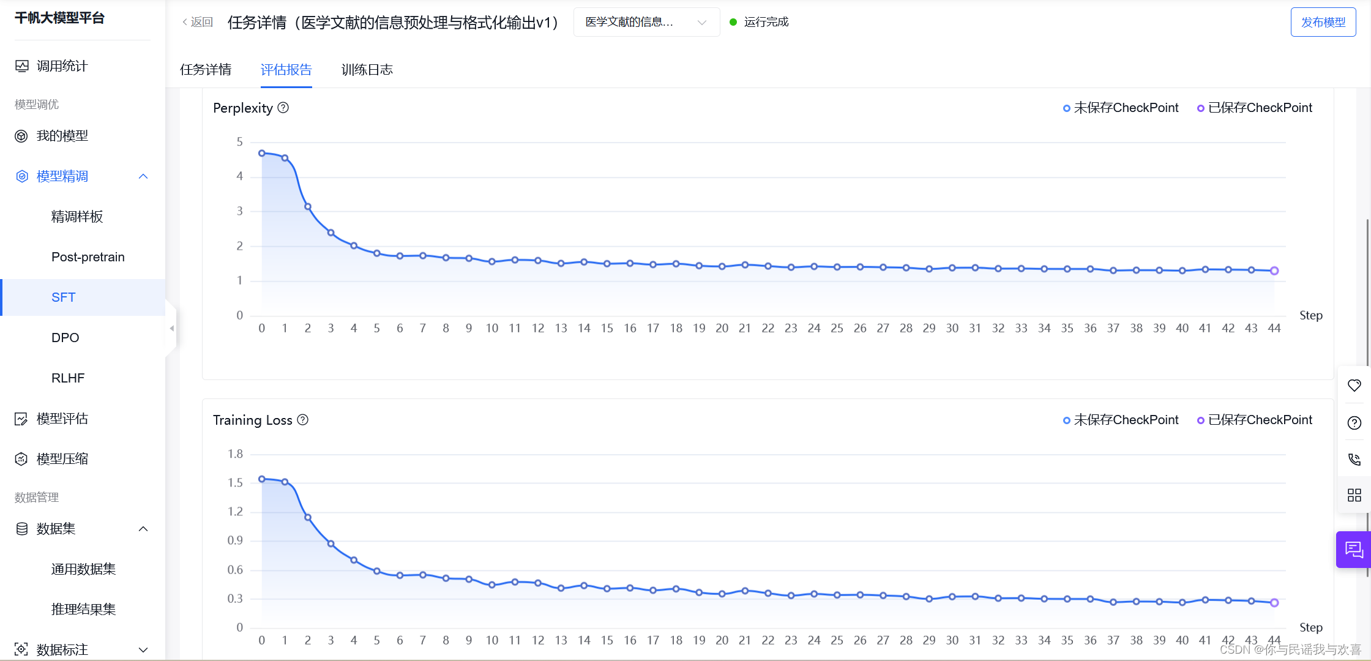1371x661 pixels.
Task: Toggle 未保存CheckPoint legend in Perplexity chart
Action: (1120, 108)
